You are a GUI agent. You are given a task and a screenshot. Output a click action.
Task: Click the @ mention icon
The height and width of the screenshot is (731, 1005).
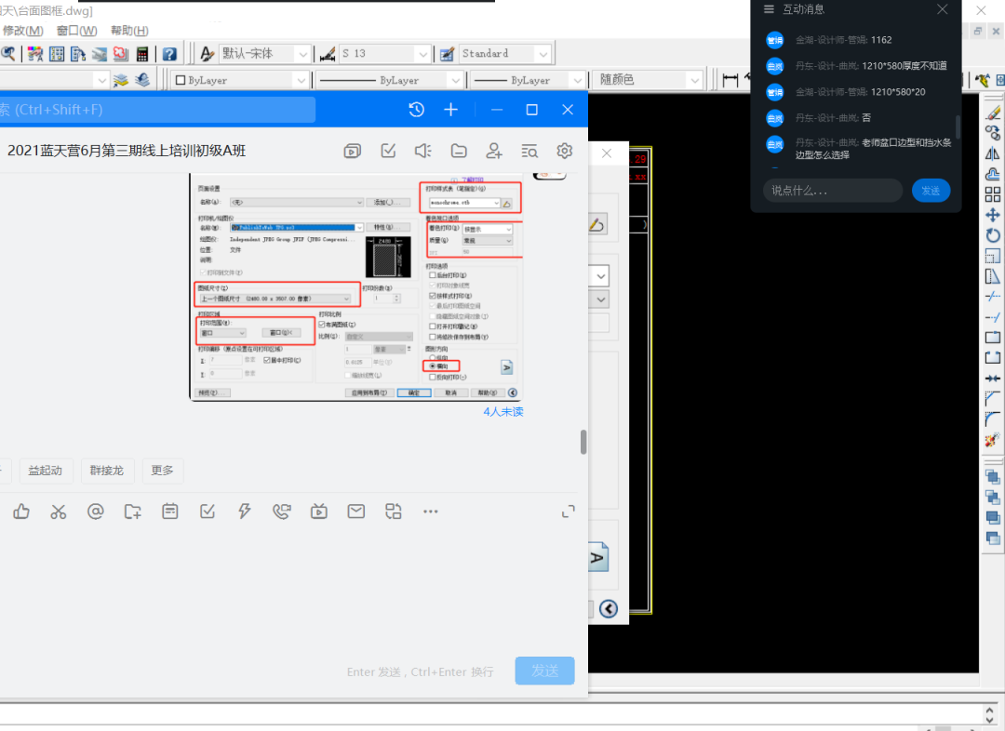(95, 511)
